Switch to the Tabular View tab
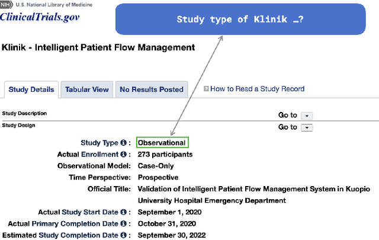Viewport: 379px width, 240px height. (87, 89)
